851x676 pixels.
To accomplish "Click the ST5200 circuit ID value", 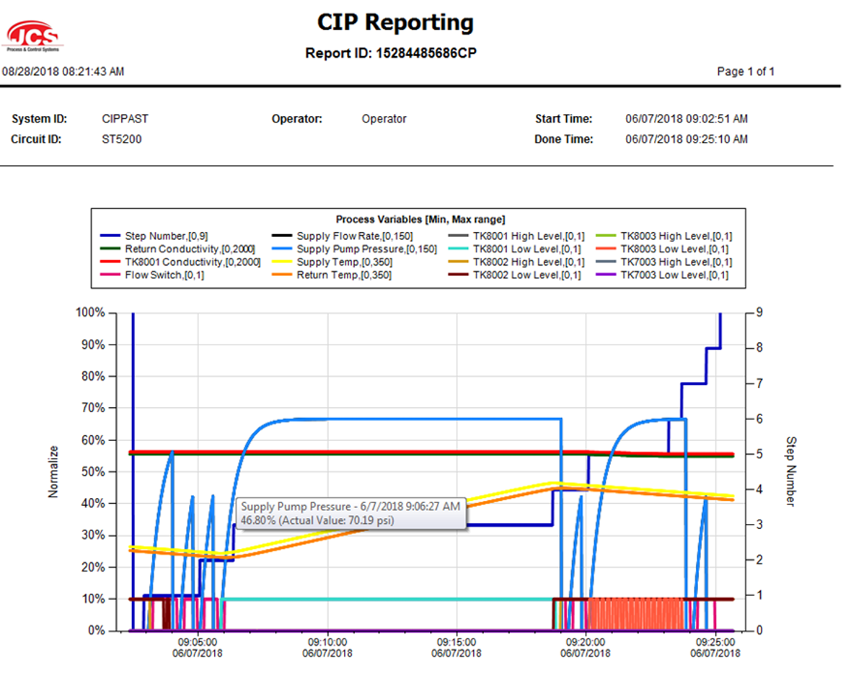I will tap(122, 139).
